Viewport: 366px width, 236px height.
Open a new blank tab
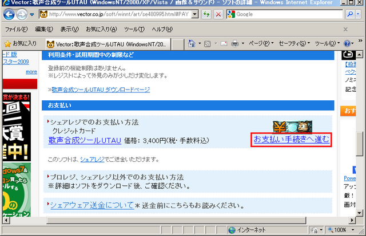(178, 44)
